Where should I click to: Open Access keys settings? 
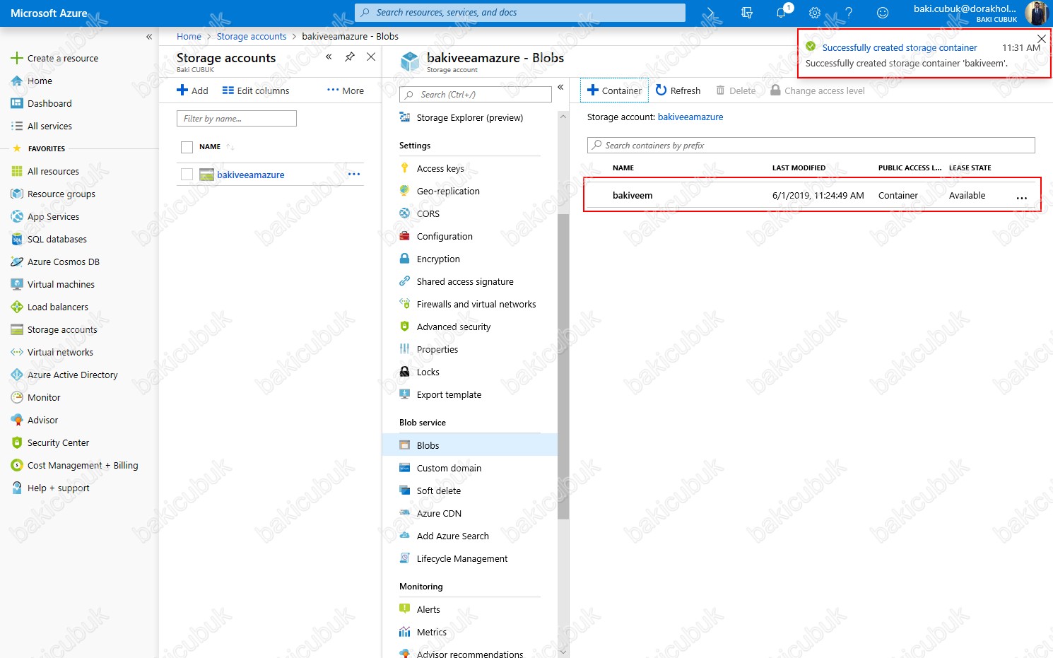pos(440,169)
